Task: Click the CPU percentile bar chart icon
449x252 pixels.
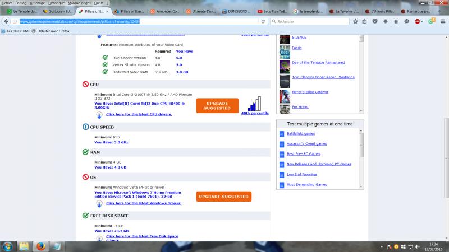Action: pyautogui.click(x=255, y=104)
